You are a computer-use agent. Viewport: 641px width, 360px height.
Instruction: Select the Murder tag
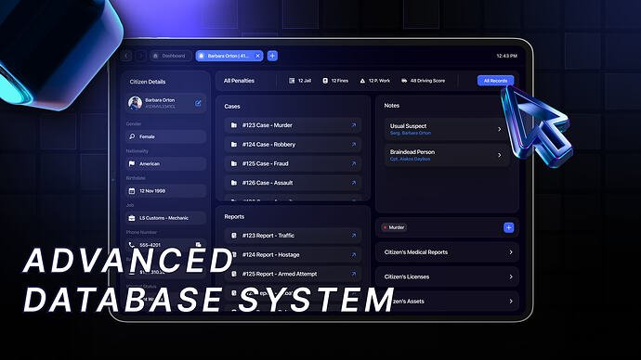(x=394, y=227)
